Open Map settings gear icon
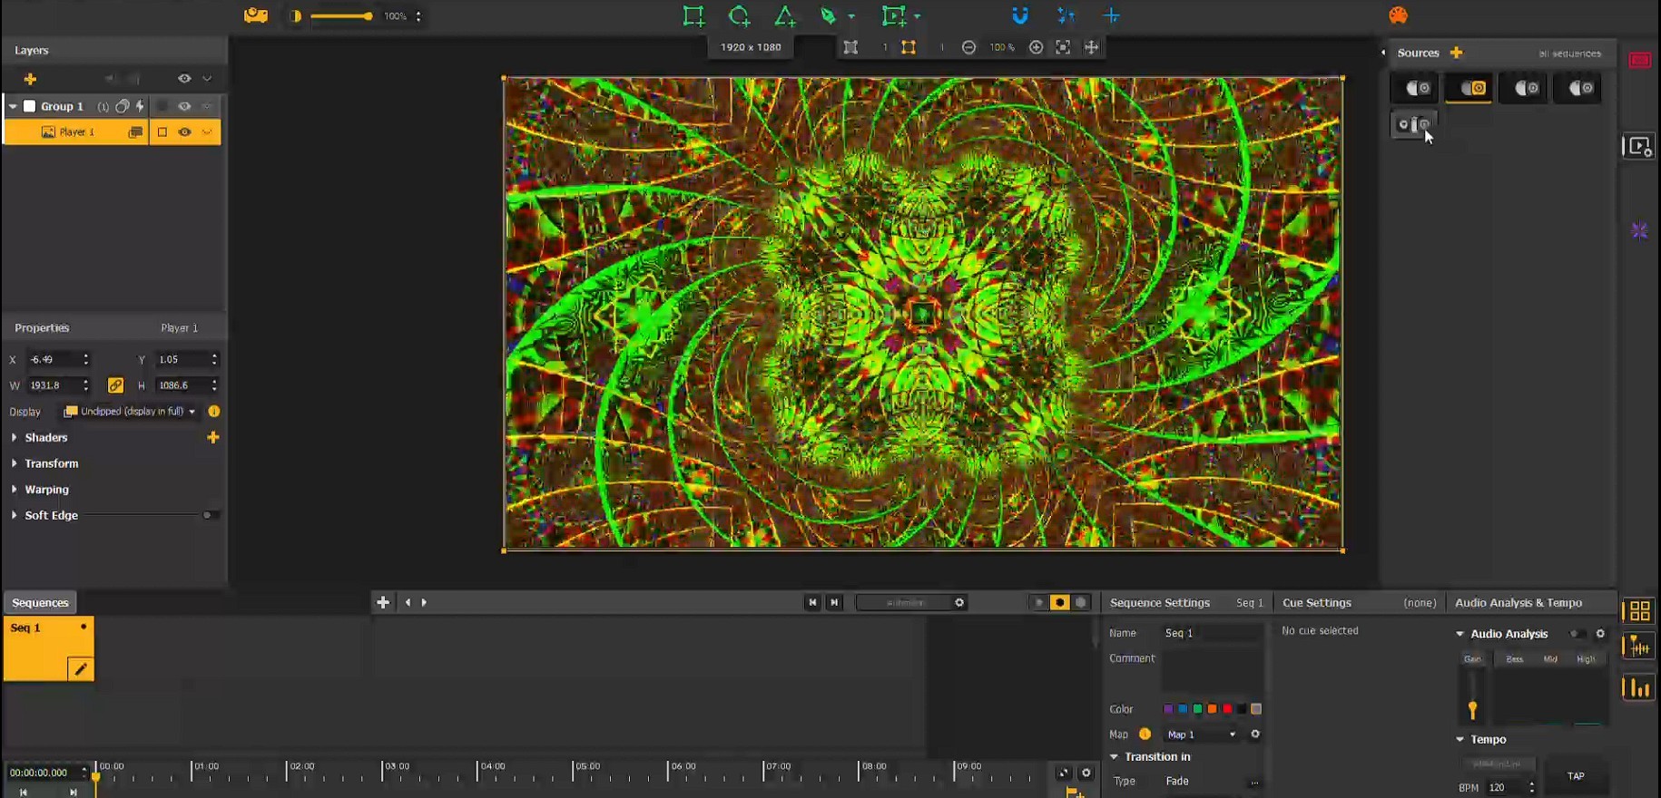 [x=1255, y=735]
